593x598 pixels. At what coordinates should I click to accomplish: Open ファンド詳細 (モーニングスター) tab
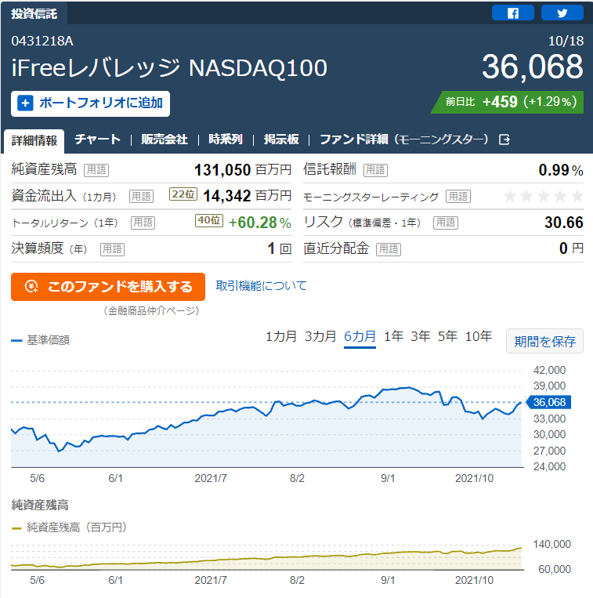point(404,140)
